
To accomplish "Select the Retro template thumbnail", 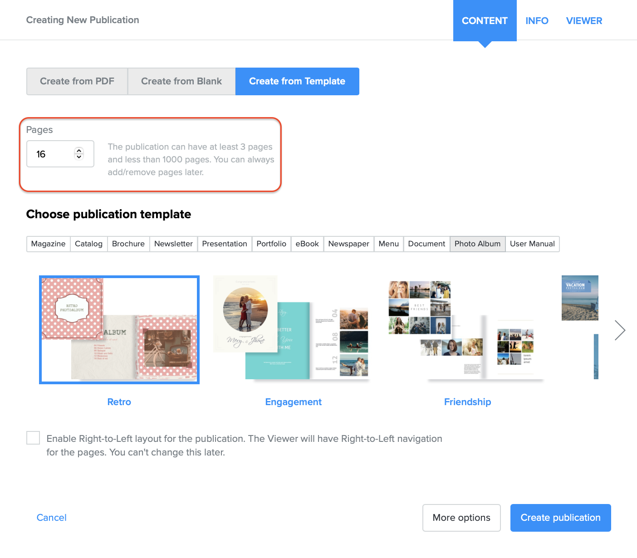I will coord(119,330).
